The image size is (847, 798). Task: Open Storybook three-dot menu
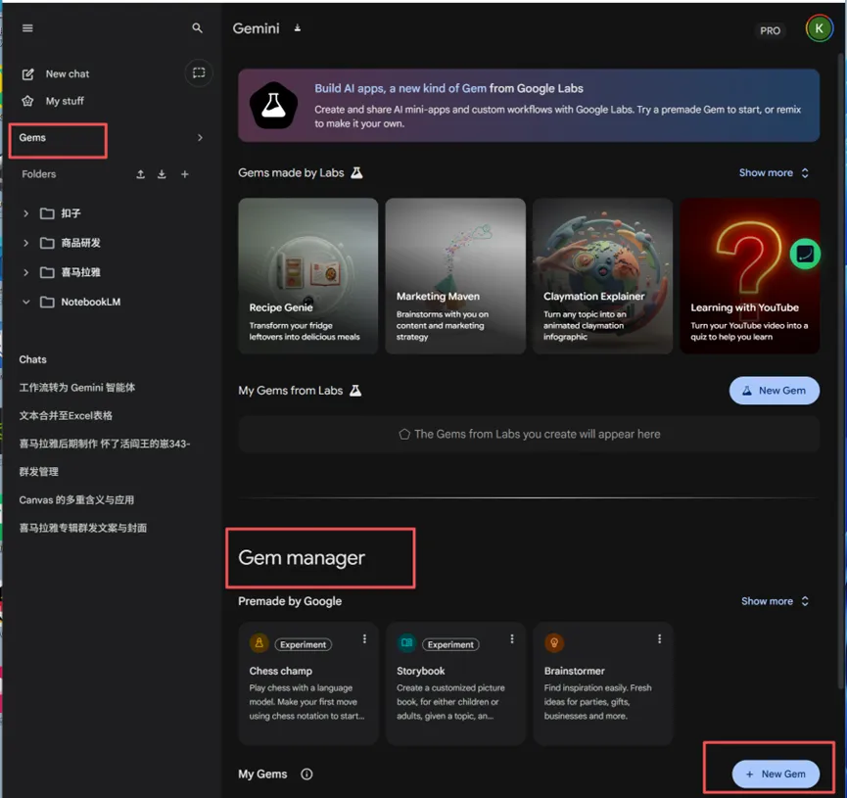[512, 639]
